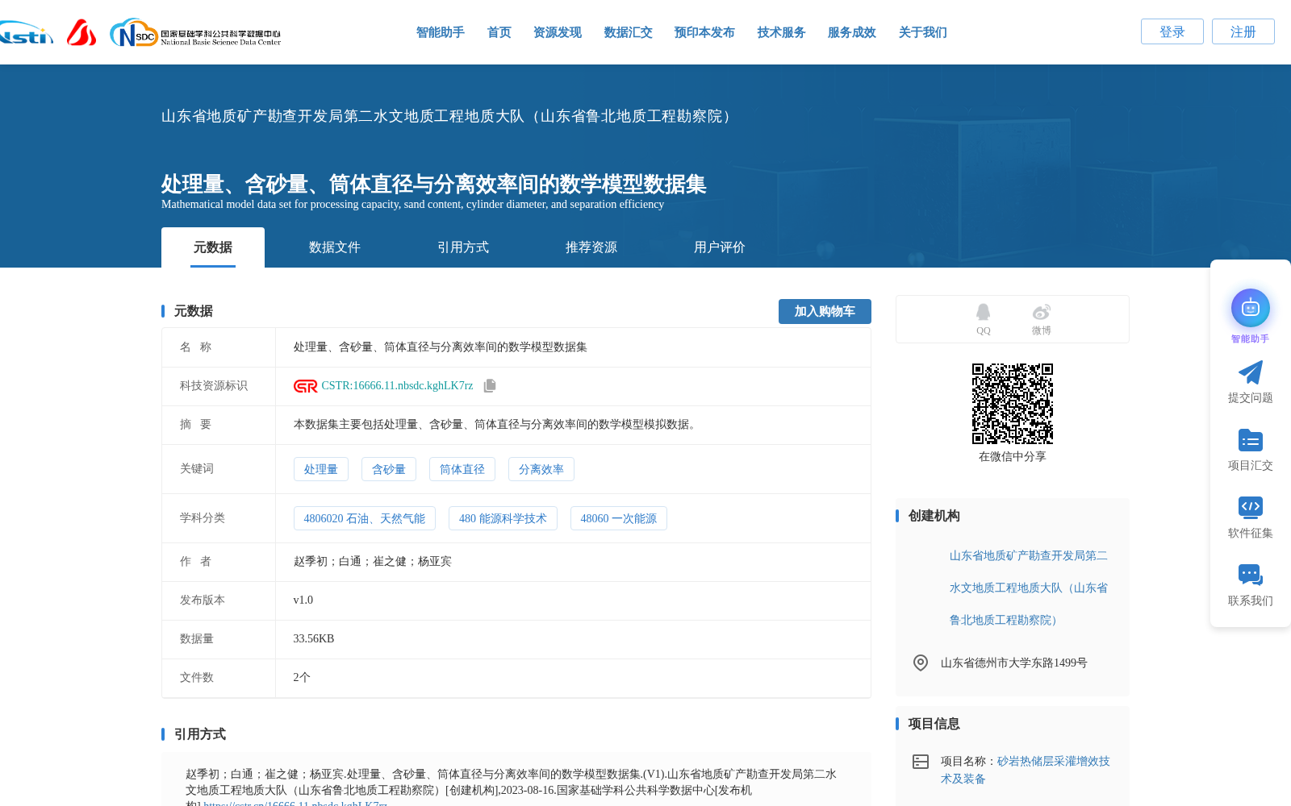This screenshot has width=1291, height=806.
Task: Click the red flame-shaped logo
Action: click(x=81, y=32)
